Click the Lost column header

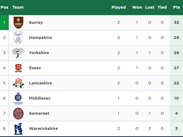[x=150, y=7]
